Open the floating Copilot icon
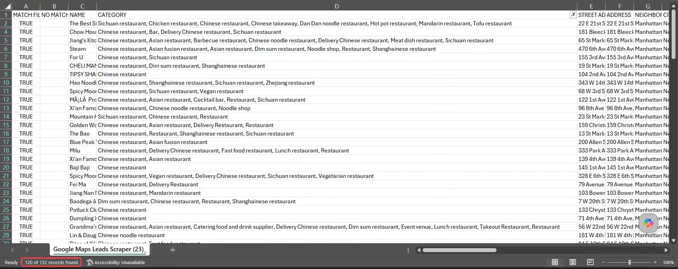This screenshot has height=269, width=678. (x=649, y=223)
